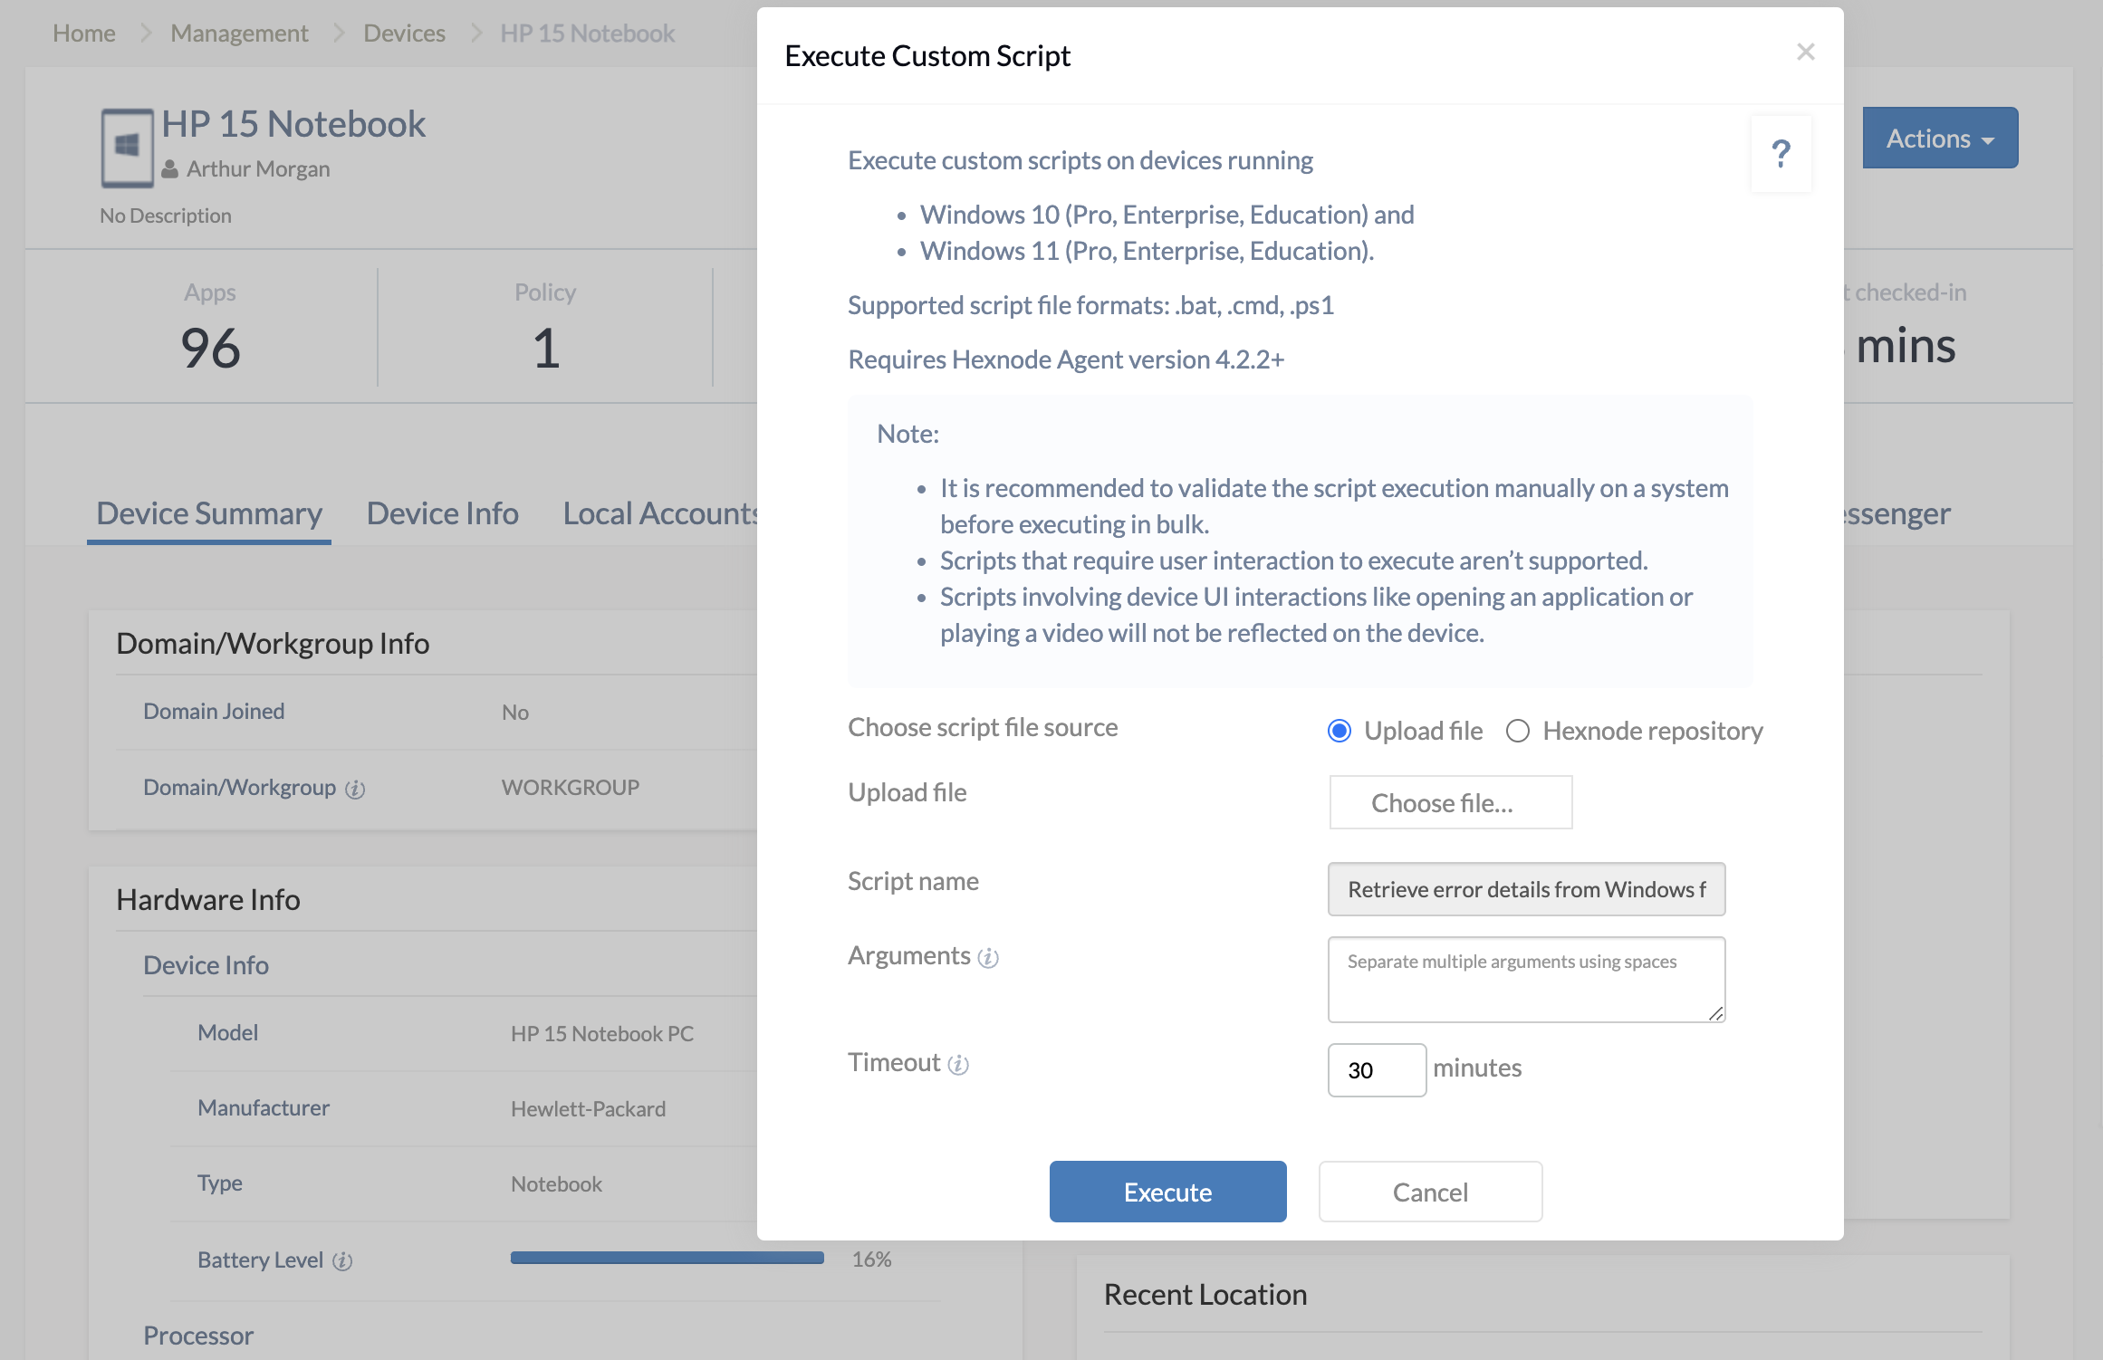This screenshot has height=1360, width=2103.
Task: Select the Hexnode repository radio button
Action: coord(1518,731)
